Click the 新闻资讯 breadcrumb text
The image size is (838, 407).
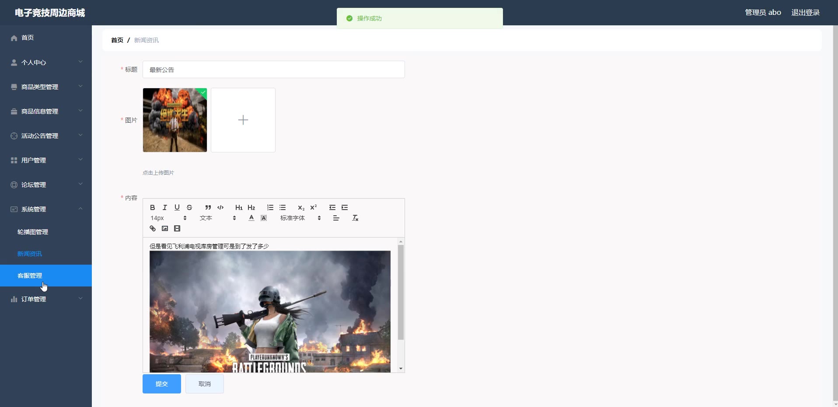[147, 40]
